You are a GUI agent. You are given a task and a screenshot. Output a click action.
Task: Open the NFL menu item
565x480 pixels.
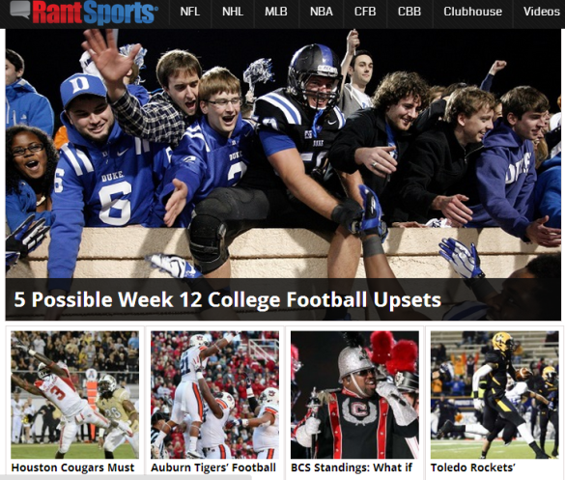tap(190, 12)
